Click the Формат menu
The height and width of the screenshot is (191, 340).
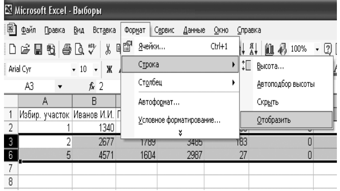point(135,30)
